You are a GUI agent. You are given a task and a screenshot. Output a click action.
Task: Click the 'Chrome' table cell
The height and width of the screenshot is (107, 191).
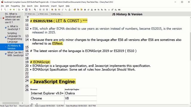pos(47,98)
